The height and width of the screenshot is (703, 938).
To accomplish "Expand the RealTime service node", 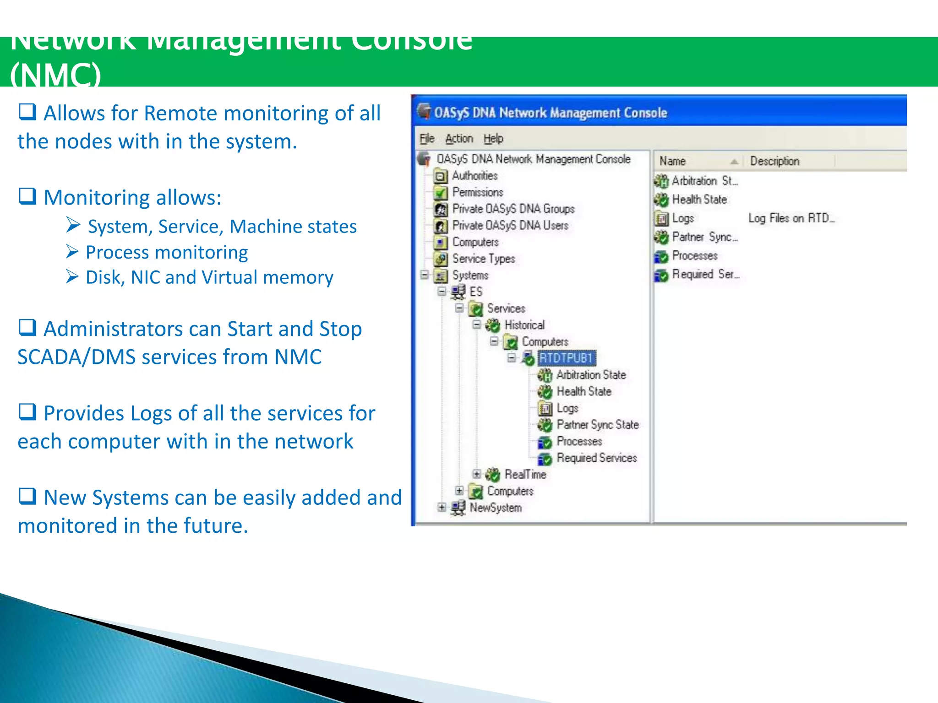I will coord(477,474).
